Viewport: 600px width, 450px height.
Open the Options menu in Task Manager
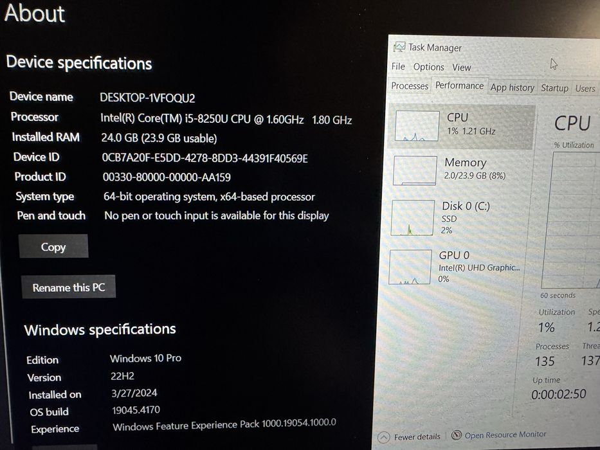click(428, 67)
